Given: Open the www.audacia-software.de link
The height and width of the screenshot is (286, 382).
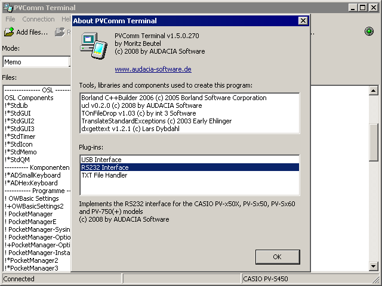Looking at the screenshot, I should [x=153, y=69].
